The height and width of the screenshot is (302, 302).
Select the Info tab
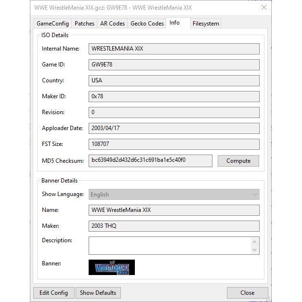(x=178, y=23)
